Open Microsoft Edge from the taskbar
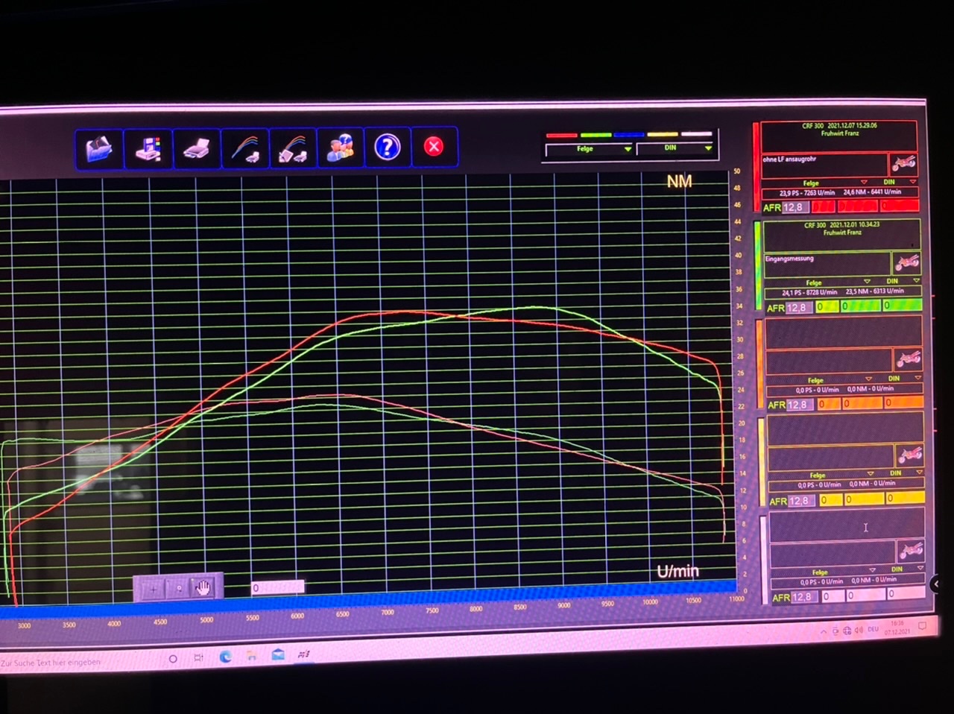The height and width of the screenshot is (714, 954). [x=225, y=657]
